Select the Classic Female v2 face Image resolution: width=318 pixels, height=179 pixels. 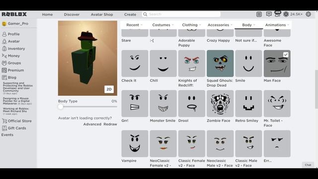[192, 144]
